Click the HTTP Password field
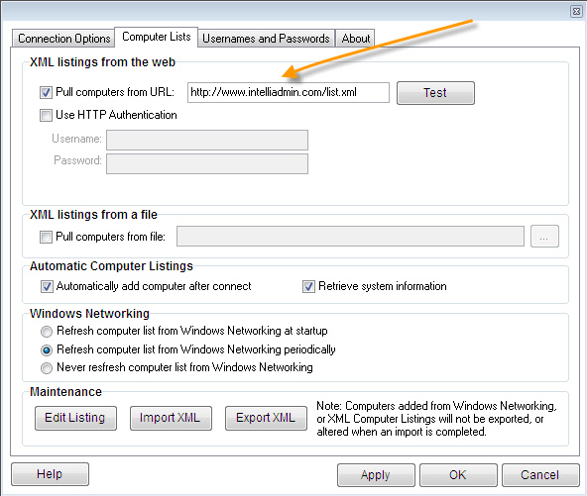587x496 pixels. pyautogui.click(x=207, y=163)
